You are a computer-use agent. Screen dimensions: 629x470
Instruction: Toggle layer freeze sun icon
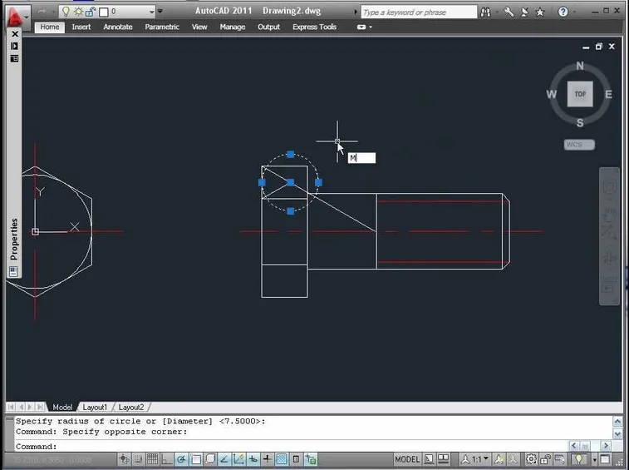pyautogui.click(x=79, y=12)
